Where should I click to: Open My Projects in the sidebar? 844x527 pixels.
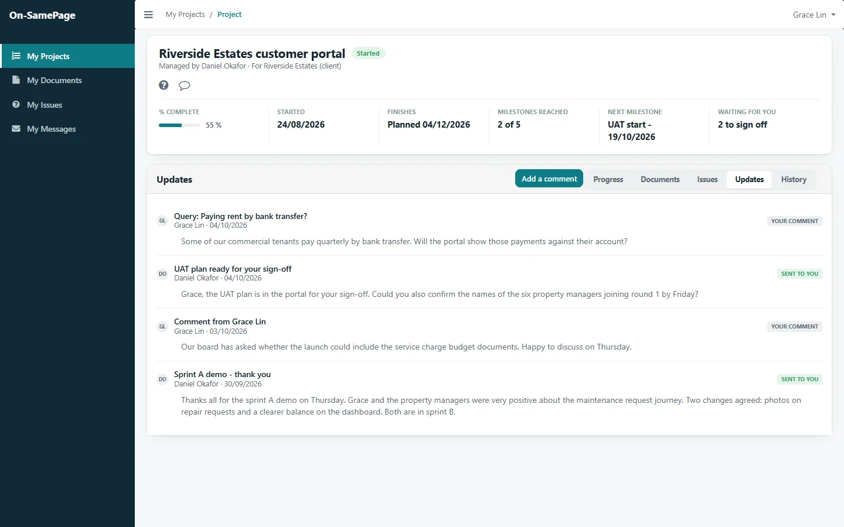click(x=67, y=56)
